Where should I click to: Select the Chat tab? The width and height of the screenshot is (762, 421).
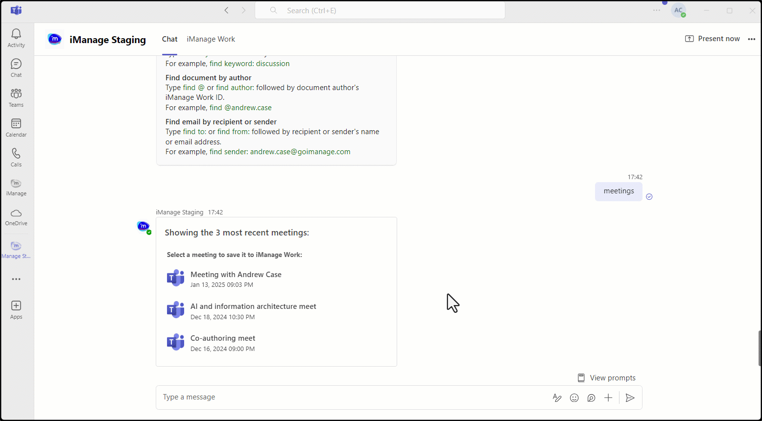point(169,39)
